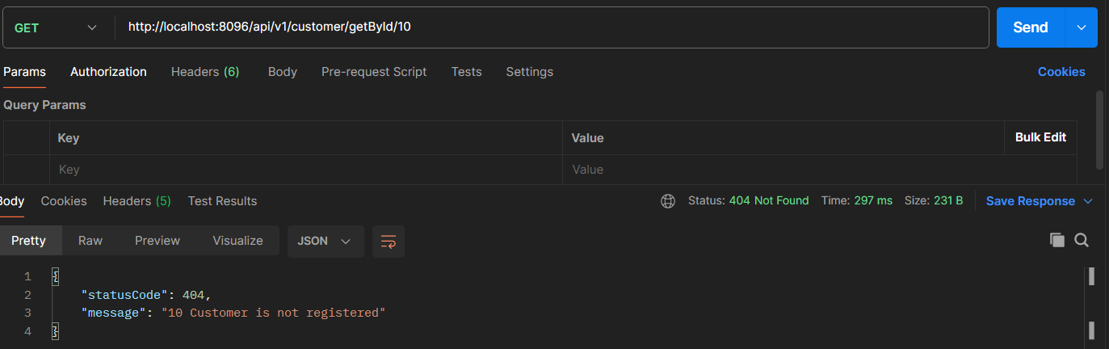Open the Cookies link on the right

pyautogui.click(x=1061, y=72)
